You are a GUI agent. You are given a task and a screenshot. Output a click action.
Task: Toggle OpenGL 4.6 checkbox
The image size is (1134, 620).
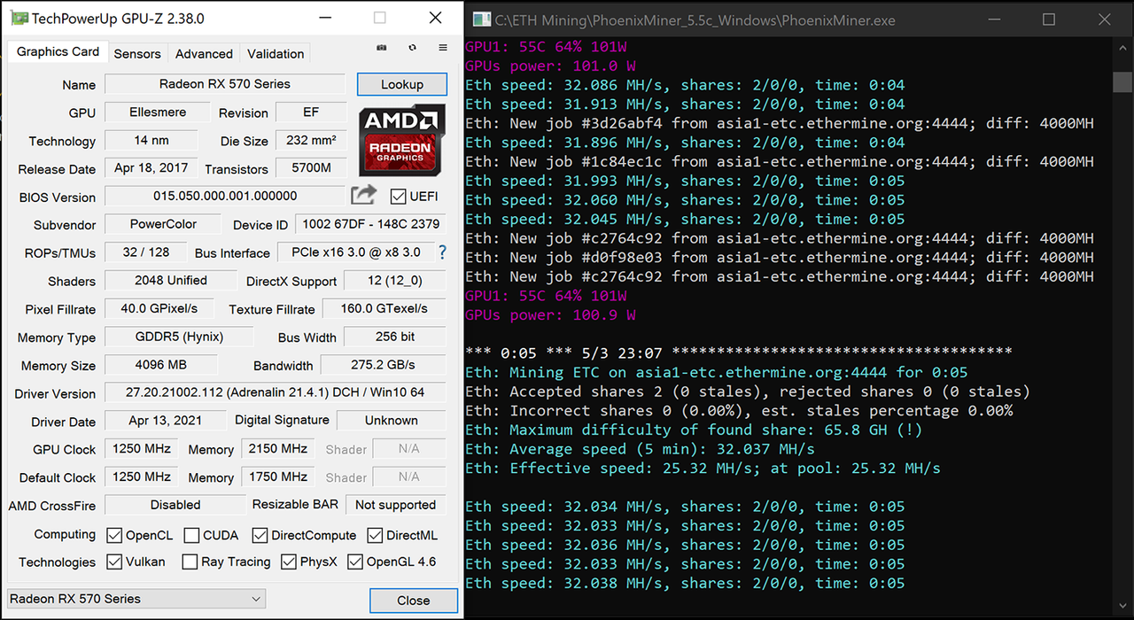355,562
